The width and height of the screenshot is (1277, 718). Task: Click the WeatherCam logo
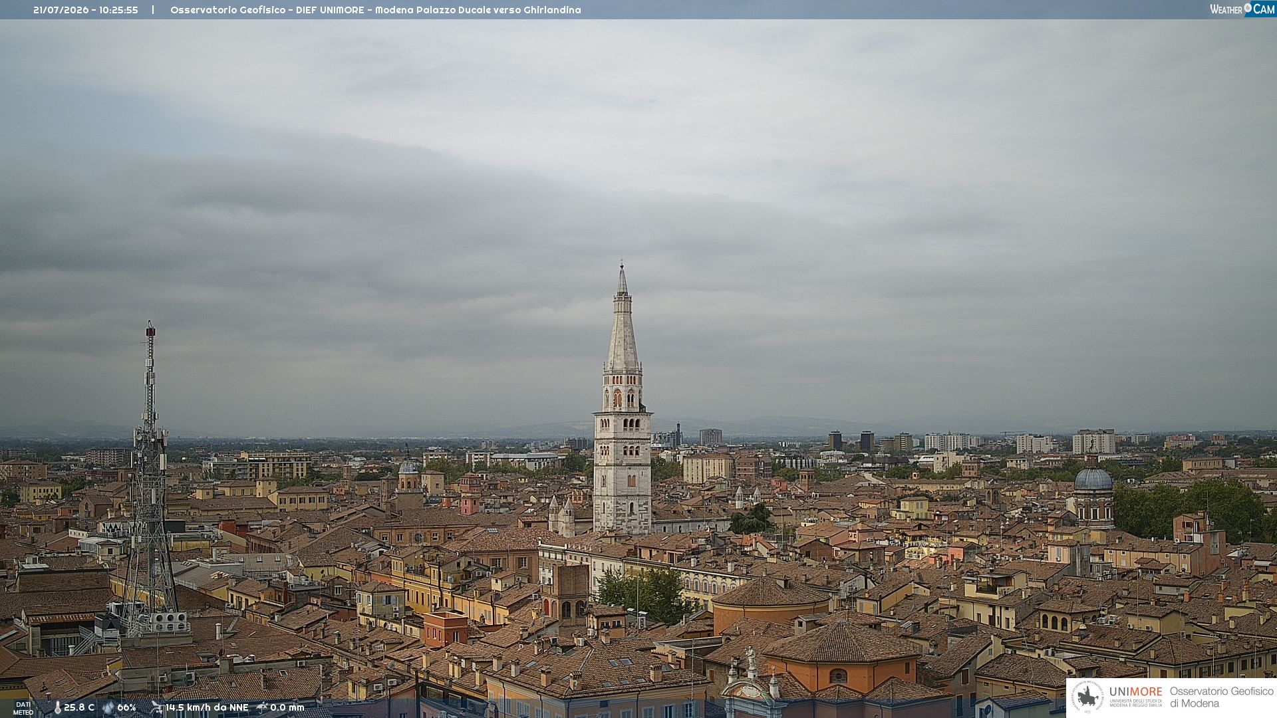click(x=1242, y=9)
